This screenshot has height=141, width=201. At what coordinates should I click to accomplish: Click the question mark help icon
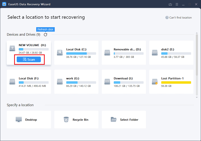click(x=167, y=18)
